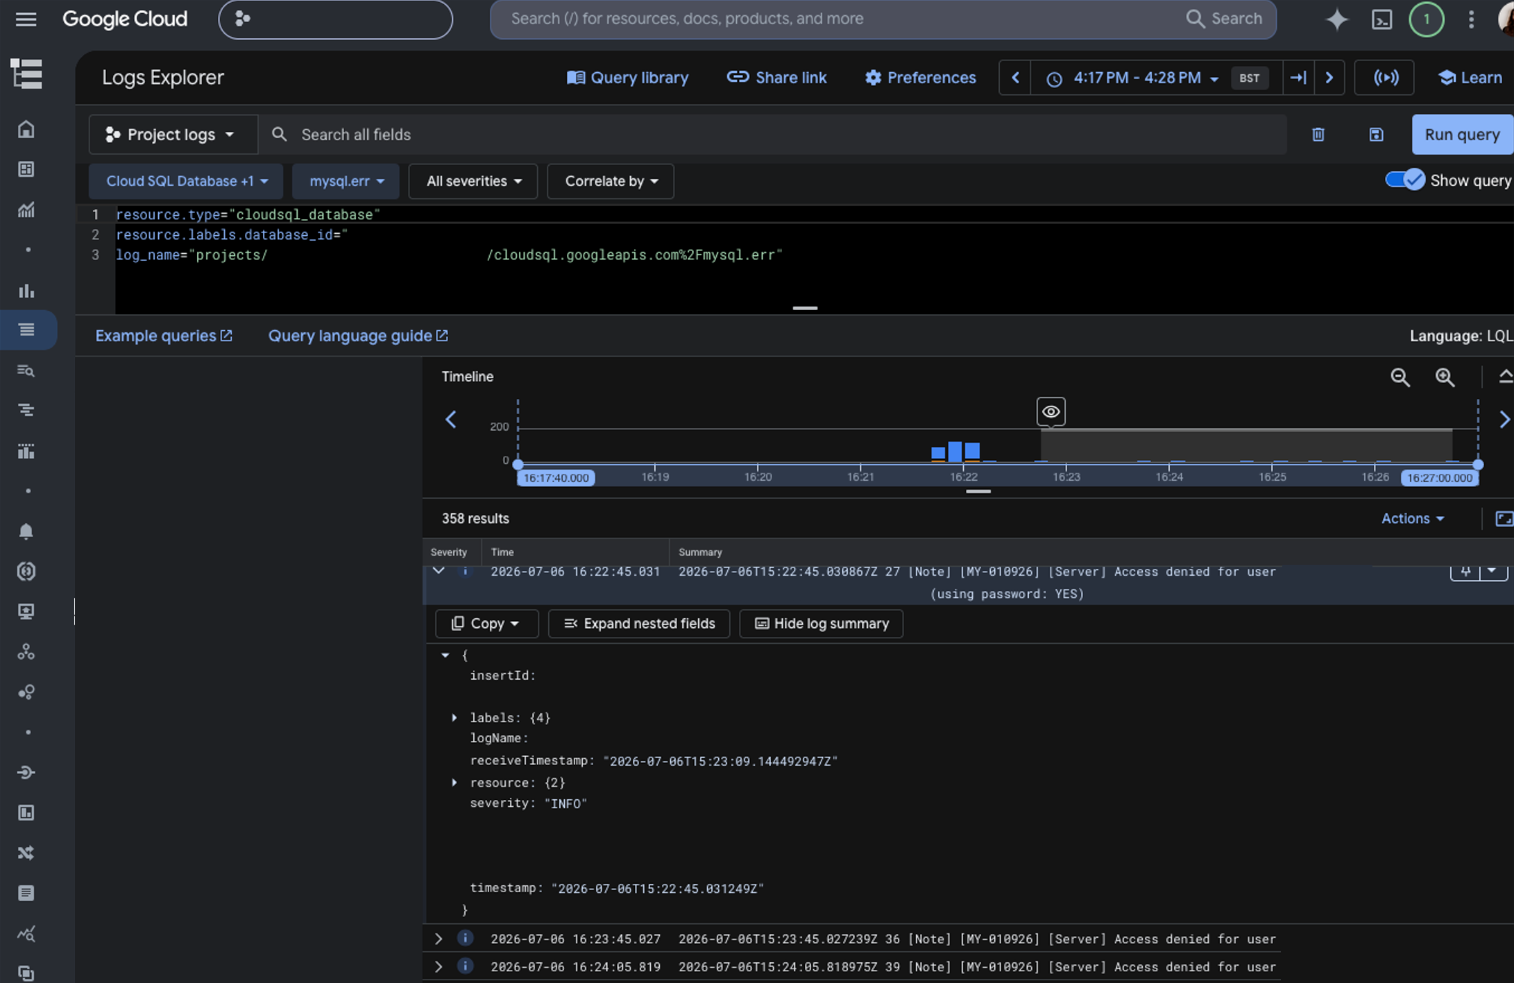The height and width of the screenshot is (983, 1514).
Task: Zoom out the timeline
Action: click(x=1400, y=377)
